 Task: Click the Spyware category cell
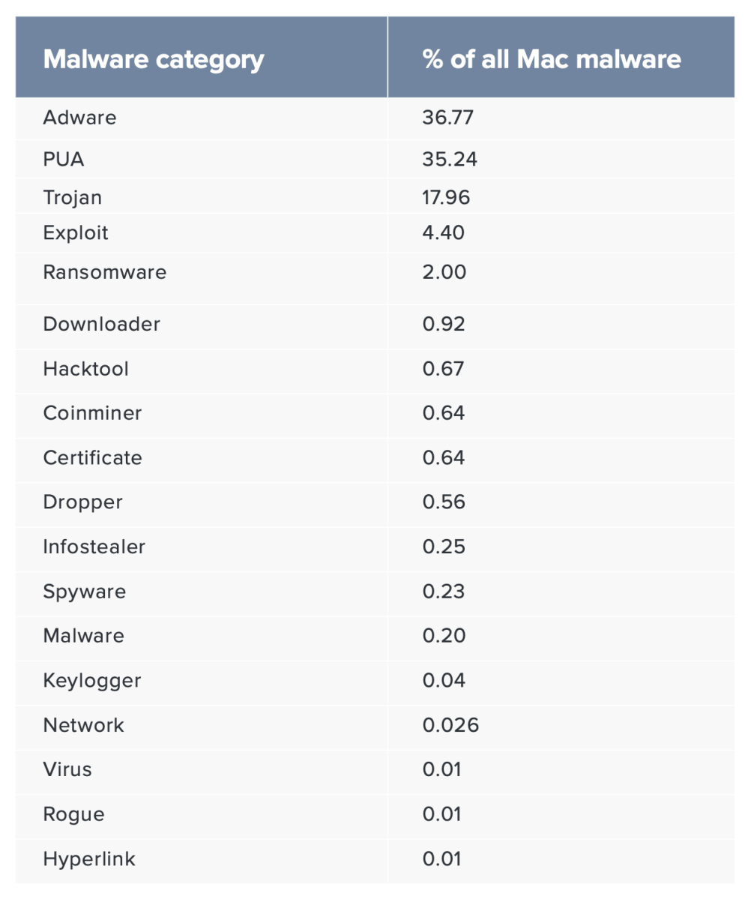(85, 592)
